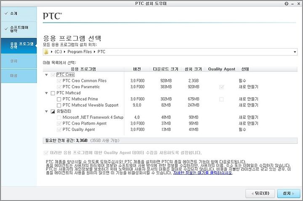Image resolution: width=303 pixels, height=201 pixels.
Task: Toggle PTC Creo Parametric checkbox
Action: [x=59, y=87]
